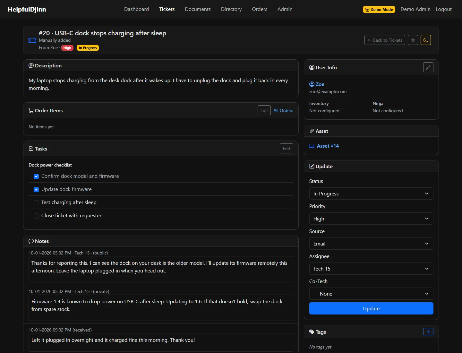Viewport: 462px width, 353px height.
Task: Click Edit in the Order Items panel
Action: [x=264, y=110]
